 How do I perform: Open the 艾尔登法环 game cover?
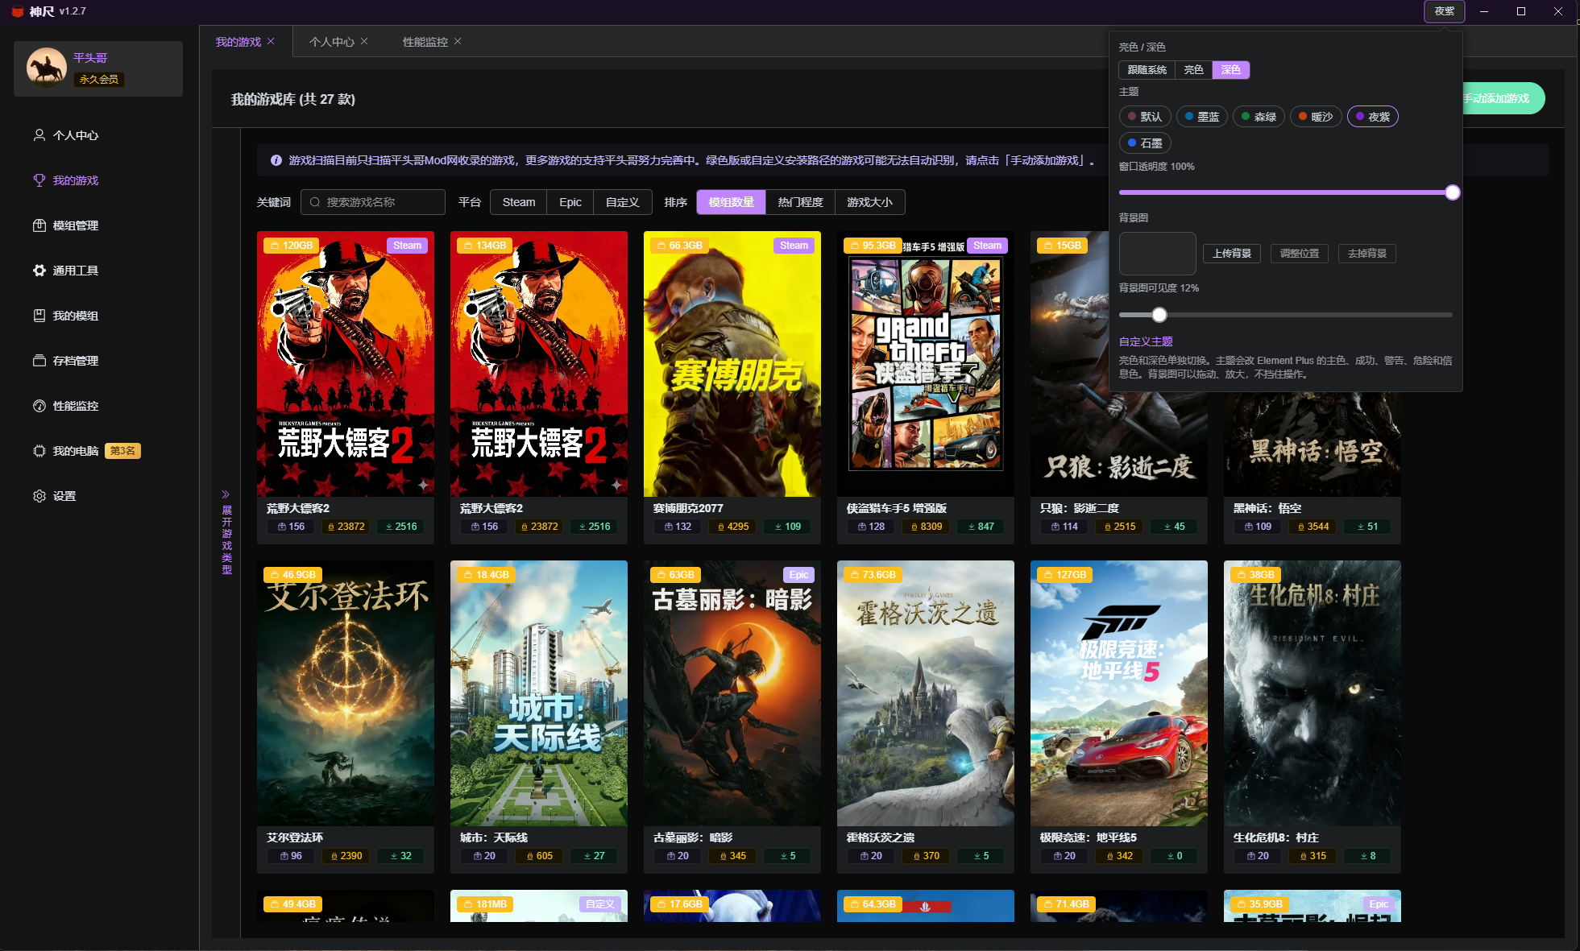(346, 693)
